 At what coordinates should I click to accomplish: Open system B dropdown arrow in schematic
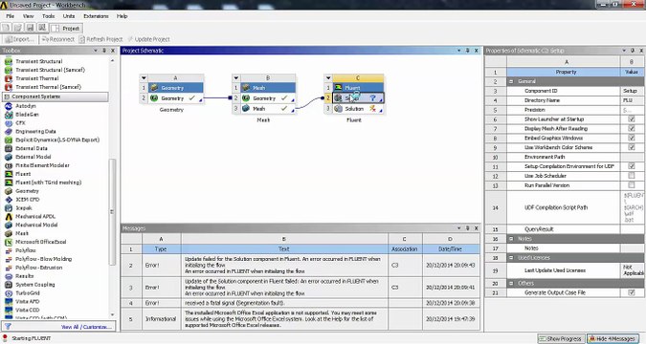pyautogui.click(x=235, y=77)
